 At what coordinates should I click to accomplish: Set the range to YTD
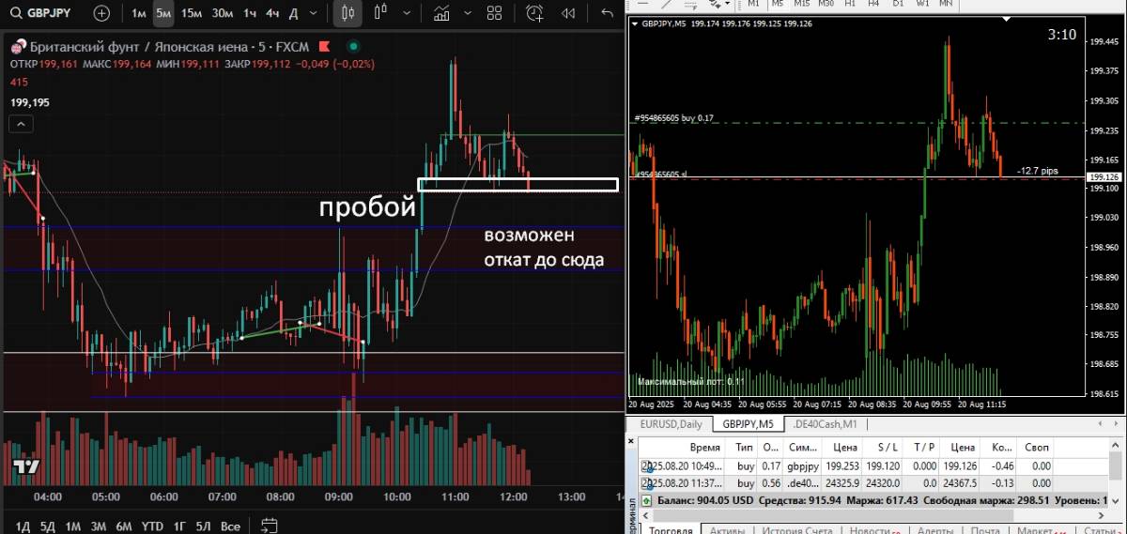tap(152, 526)
